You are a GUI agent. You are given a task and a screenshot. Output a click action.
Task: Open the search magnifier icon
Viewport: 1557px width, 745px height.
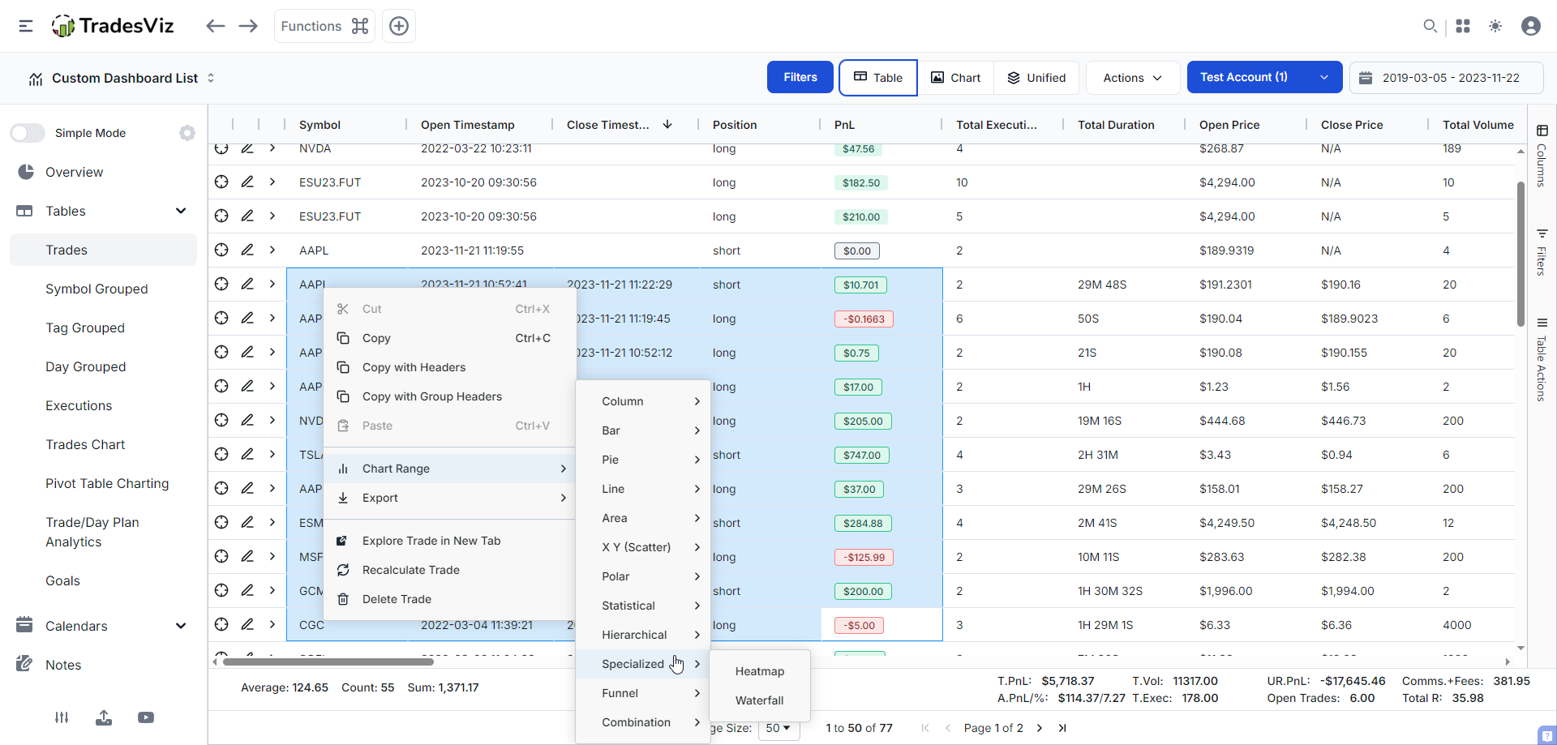[x=1430, y=26]
